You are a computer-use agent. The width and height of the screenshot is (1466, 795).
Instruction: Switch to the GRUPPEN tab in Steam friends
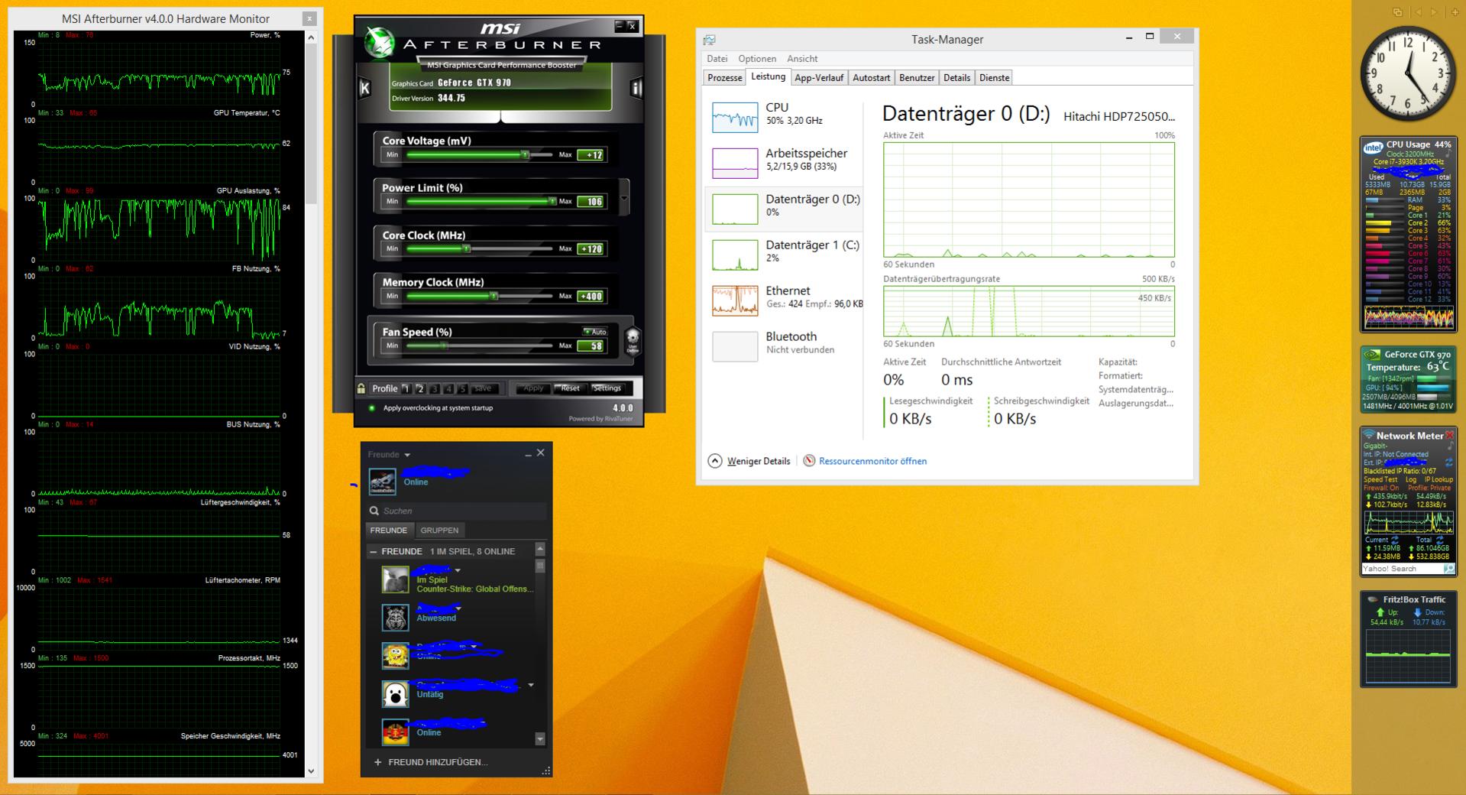439,531
